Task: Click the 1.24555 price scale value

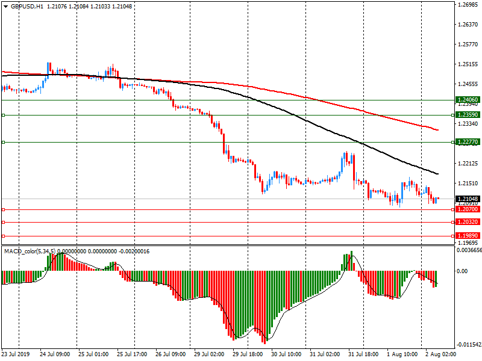Action: pos(468,84)
